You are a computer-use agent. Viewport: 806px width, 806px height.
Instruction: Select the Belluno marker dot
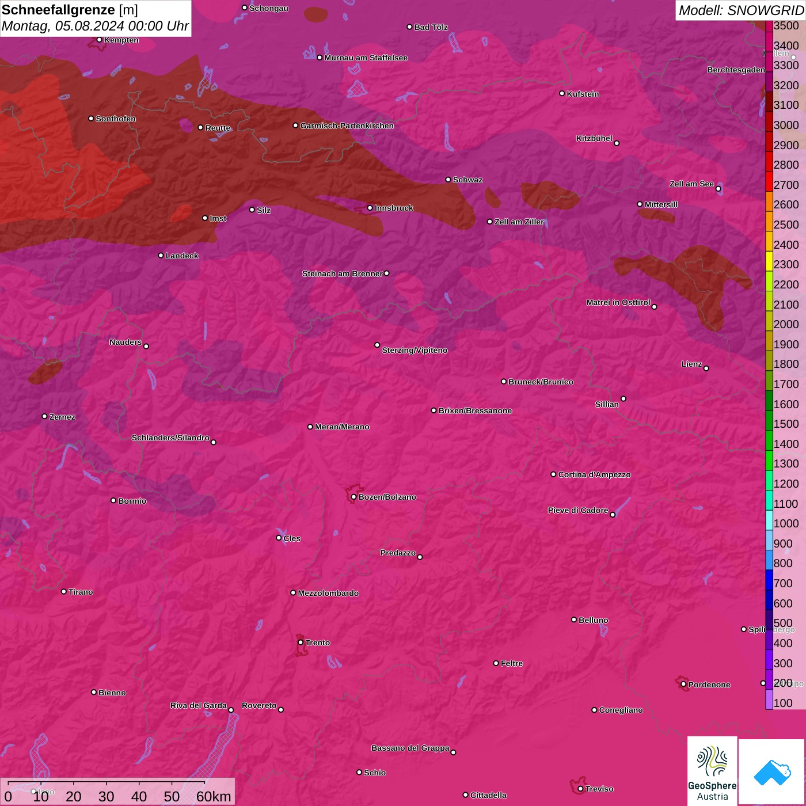pos(573,619)
